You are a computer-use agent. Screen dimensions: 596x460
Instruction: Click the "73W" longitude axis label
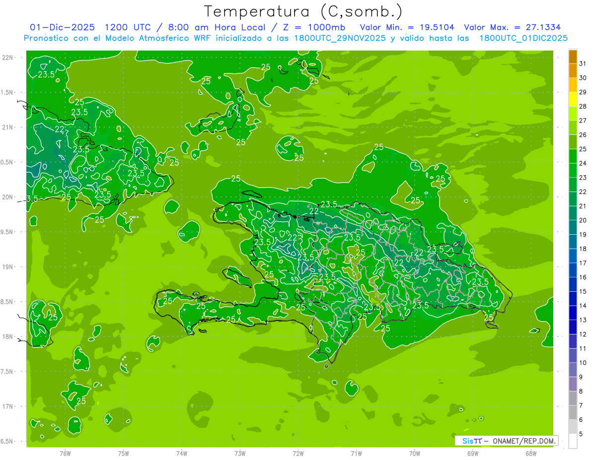point(240,453)
